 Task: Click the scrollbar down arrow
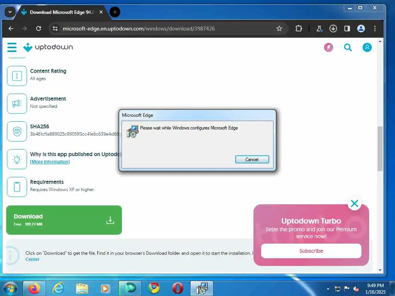[380, 270]
